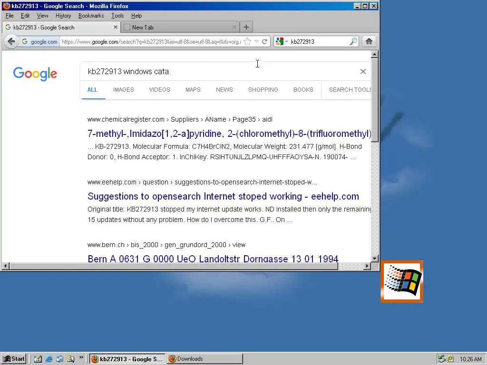
Task: Open the Windows Start menu
Action: pos(14,359)
